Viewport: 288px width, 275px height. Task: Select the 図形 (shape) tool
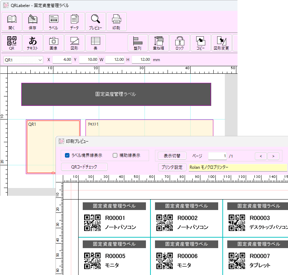click(x=74, y=43)
